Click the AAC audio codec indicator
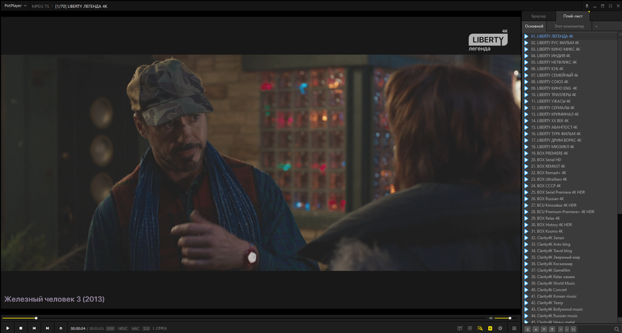The width and height of the screenshot is (622, 333). [135, 328]
